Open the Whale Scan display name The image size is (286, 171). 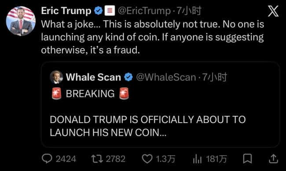point(93,77)
